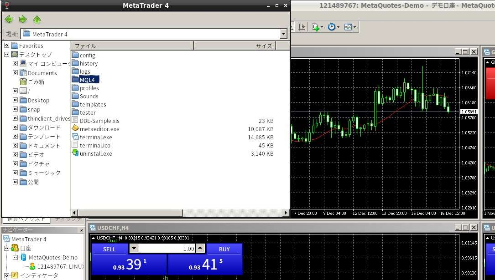Click BUY in the USDCHF chart
The width and height of the screenshot is (495, 280).
point(224,249)
